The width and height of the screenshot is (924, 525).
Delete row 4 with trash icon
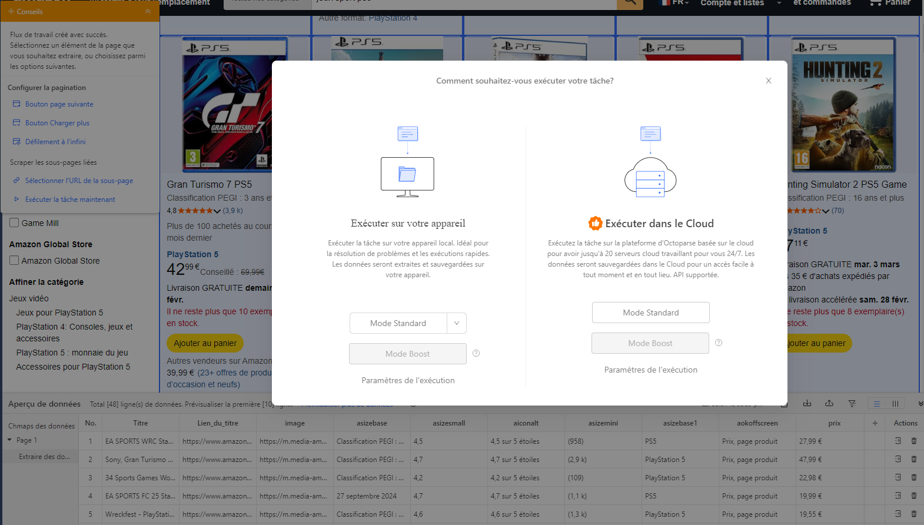click(914, 496)
